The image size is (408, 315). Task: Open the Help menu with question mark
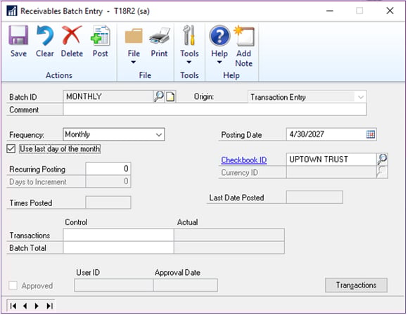coord(219,44)
